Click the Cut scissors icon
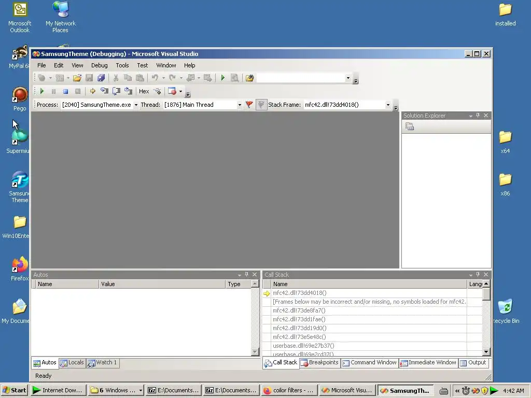The image size is (531, 398). 116,78
